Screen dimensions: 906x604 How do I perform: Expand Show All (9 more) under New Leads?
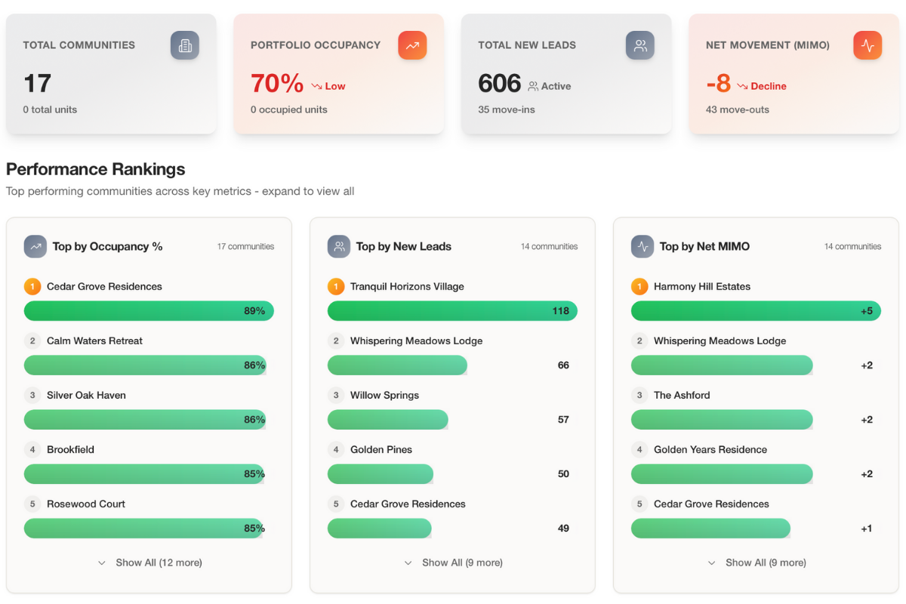coord(453,562)
